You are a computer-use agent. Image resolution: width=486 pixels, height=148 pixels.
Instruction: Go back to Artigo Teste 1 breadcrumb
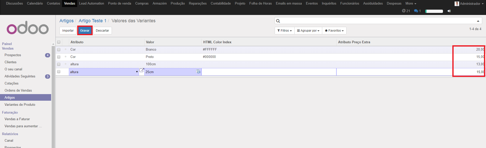click(92, 21)
